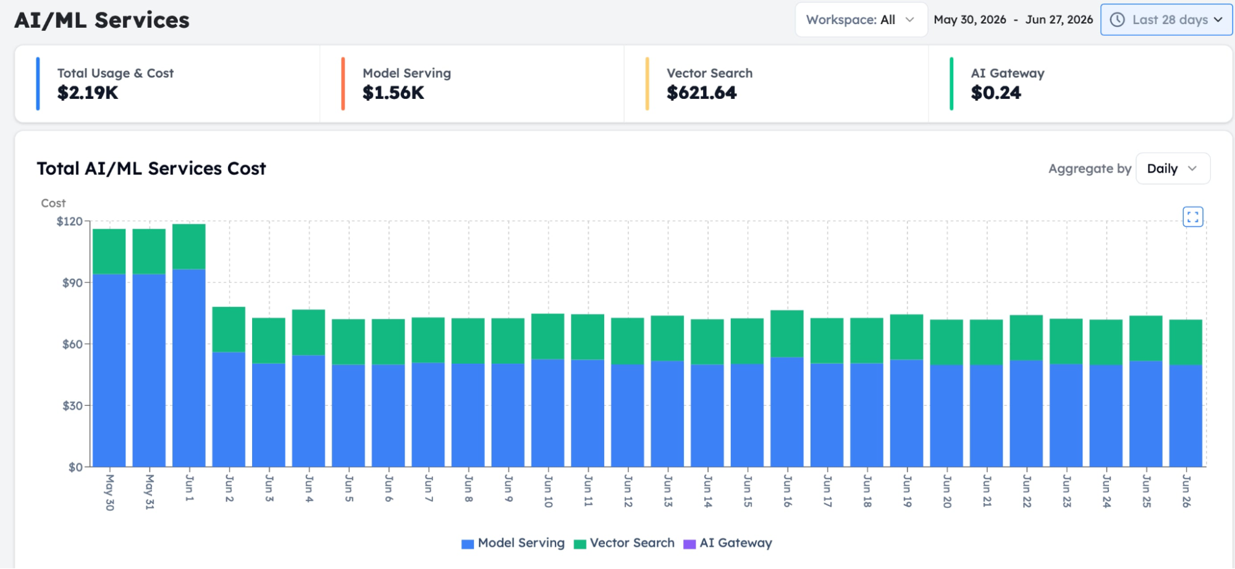Click the May 30 bar's blue segment

pyautogui.click(x=109, y=370)
